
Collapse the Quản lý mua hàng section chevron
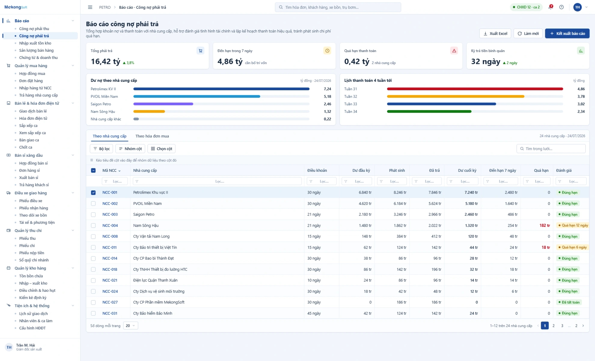pos(73,66)
